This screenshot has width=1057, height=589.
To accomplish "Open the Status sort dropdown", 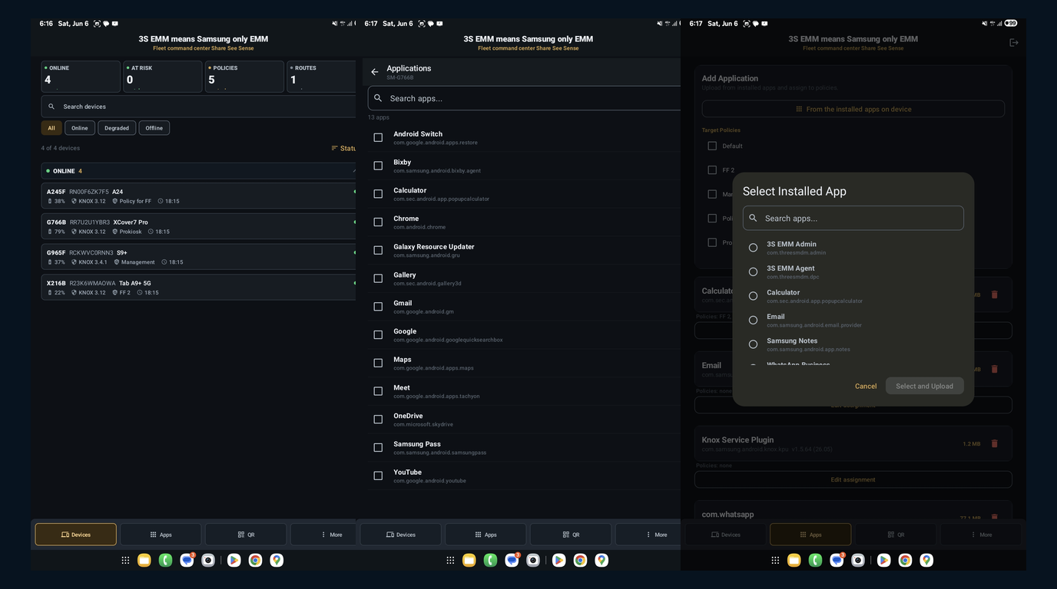I will (343, 148).
